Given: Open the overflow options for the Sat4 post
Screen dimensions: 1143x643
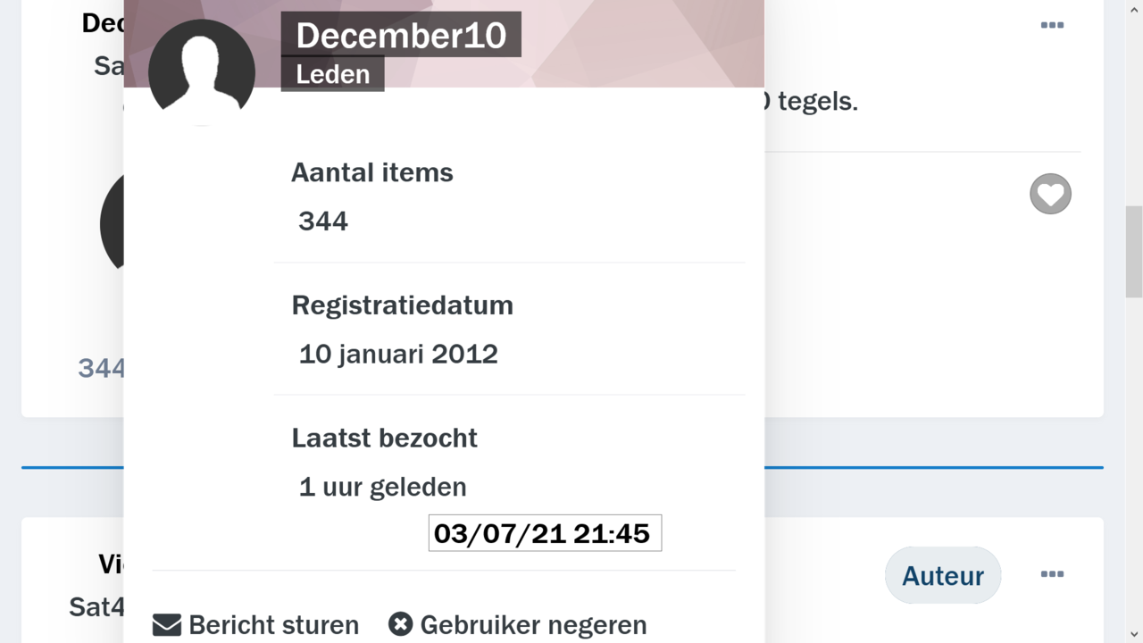Looking at the screenshot, I should tap(1052, 574).
